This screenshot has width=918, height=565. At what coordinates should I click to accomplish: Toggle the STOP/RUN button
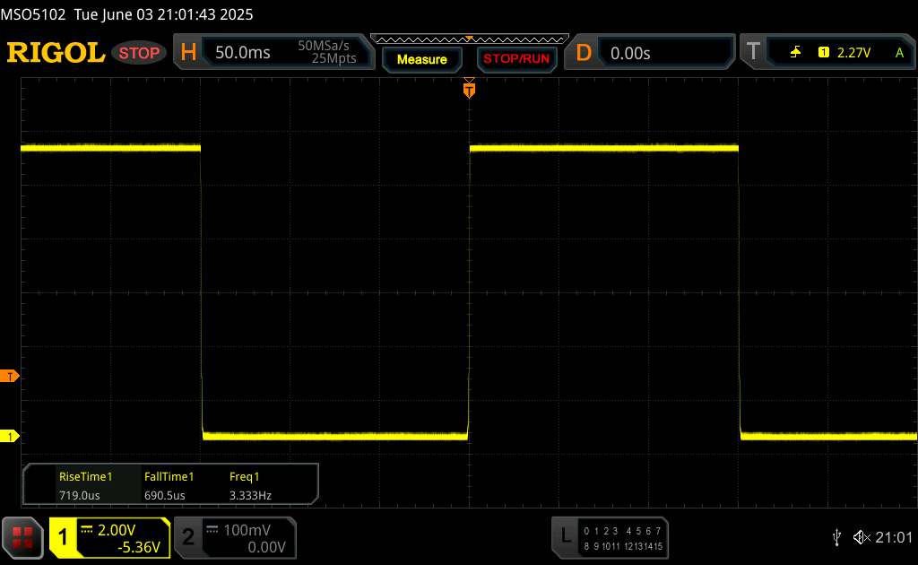click(x=516, y=59)
